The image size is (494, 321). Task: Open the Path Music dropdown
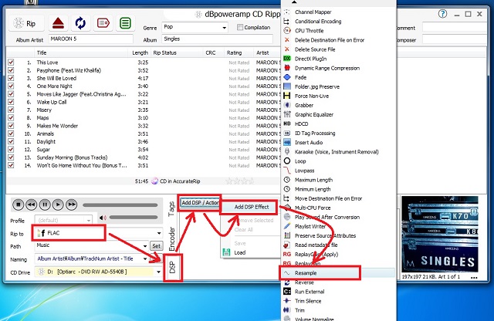[145, 245]
